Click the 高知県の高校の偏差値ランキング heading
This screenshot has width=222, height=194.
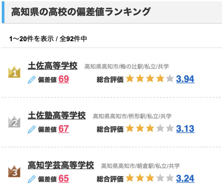point(81,12)
